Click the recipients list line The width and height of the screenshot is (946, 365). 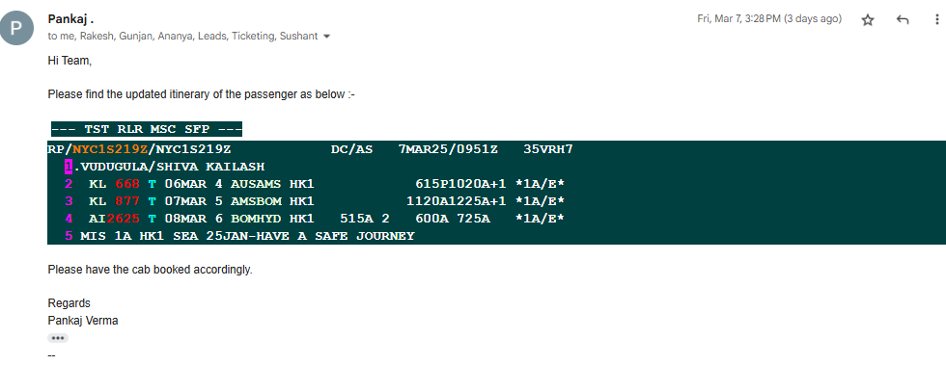[x=182, y=37]
